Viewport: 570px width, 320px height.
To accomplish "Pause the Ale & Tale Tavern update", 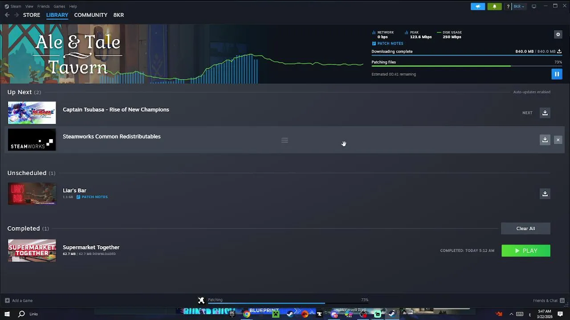I will coord(557,74).
